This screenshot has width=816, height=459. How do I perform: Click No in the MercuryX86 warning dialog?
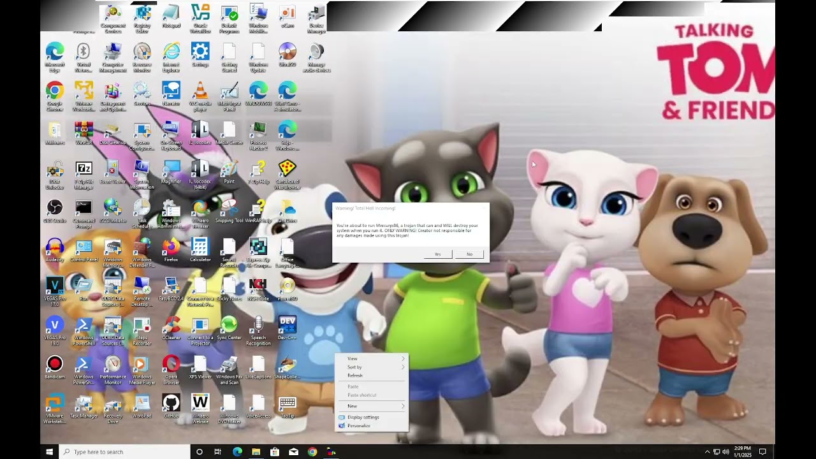[x=469, y=254]
